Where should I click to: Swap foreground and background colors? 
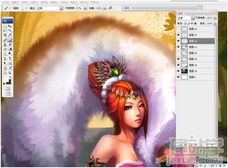point(10,77)
